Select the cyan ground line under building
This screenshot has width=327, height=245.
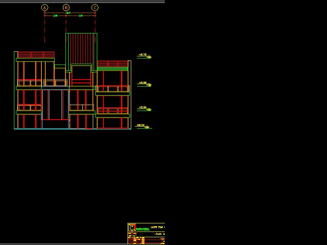(x=72, y=129)
